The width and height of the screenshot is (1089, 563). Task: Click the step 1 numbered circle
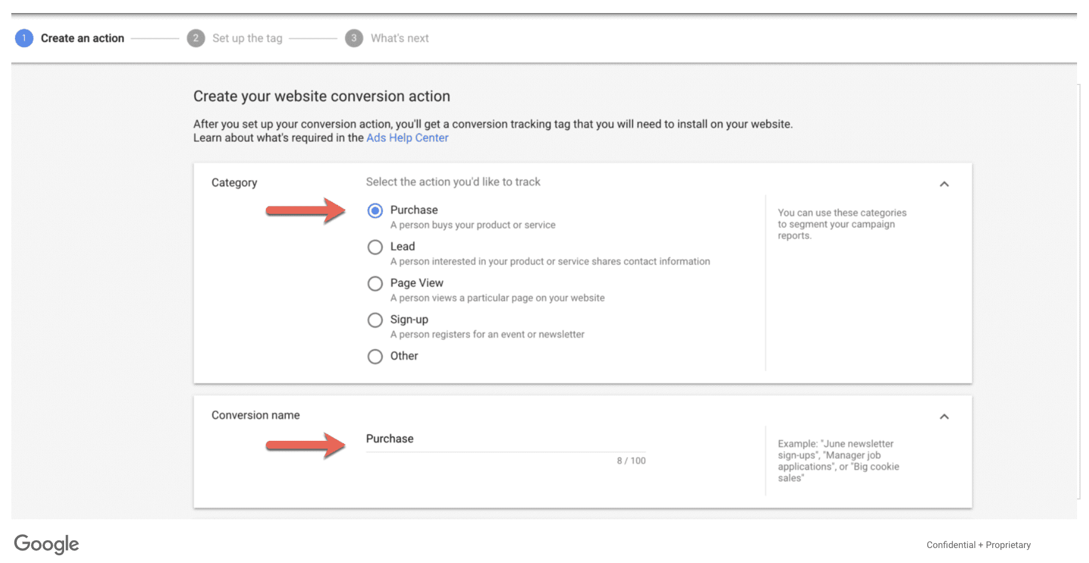[24, 38]
